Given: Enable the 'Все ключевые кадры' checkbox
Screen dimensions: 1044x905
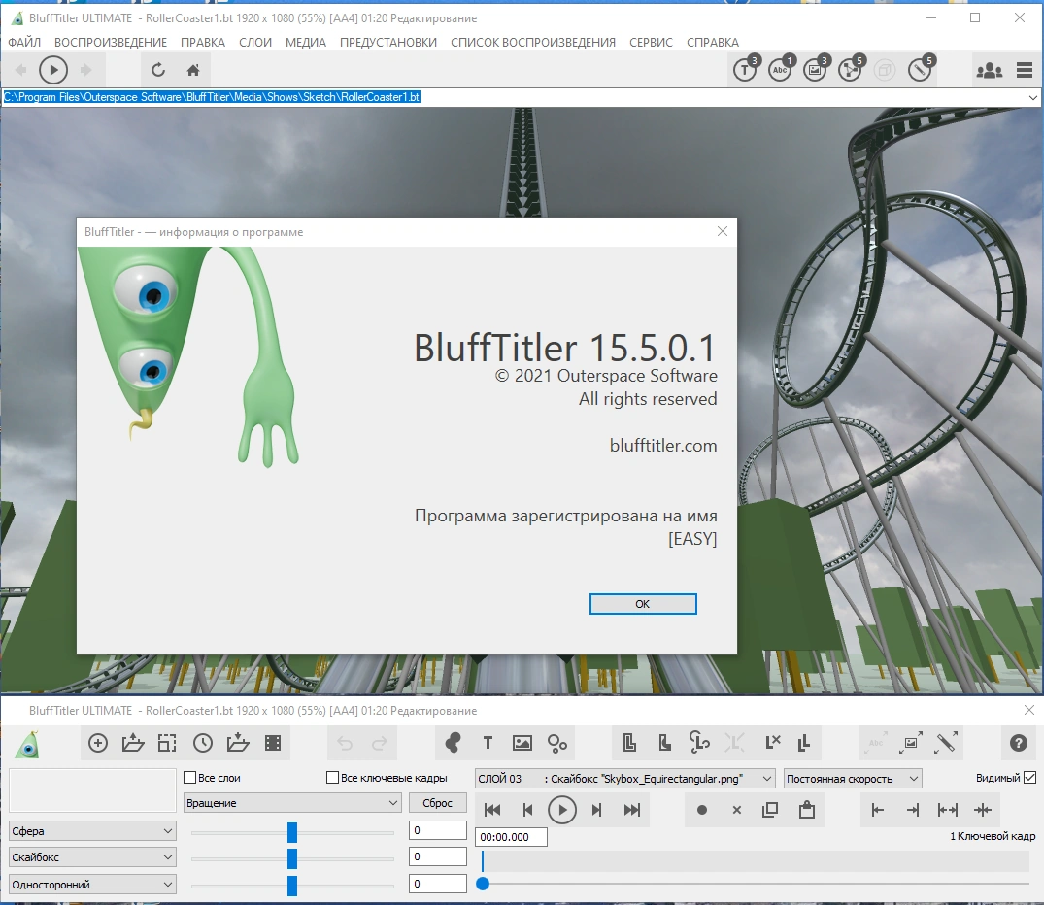Looking at the screenshot, I should [x=333, y=777].
